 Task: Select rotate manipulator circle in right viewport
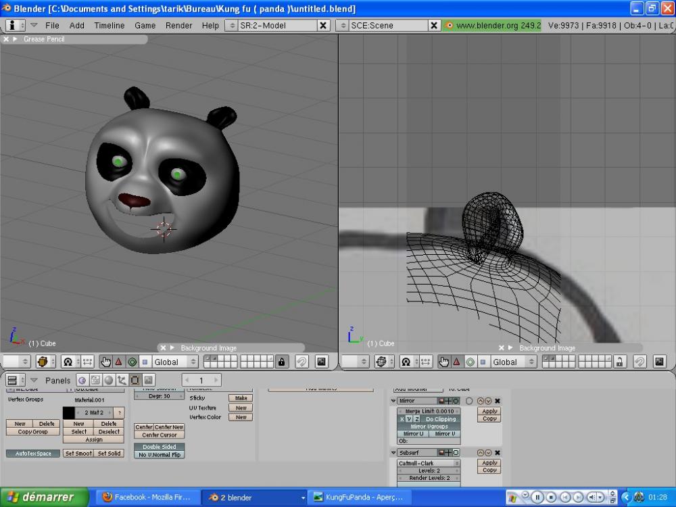(x=470, y=362)
